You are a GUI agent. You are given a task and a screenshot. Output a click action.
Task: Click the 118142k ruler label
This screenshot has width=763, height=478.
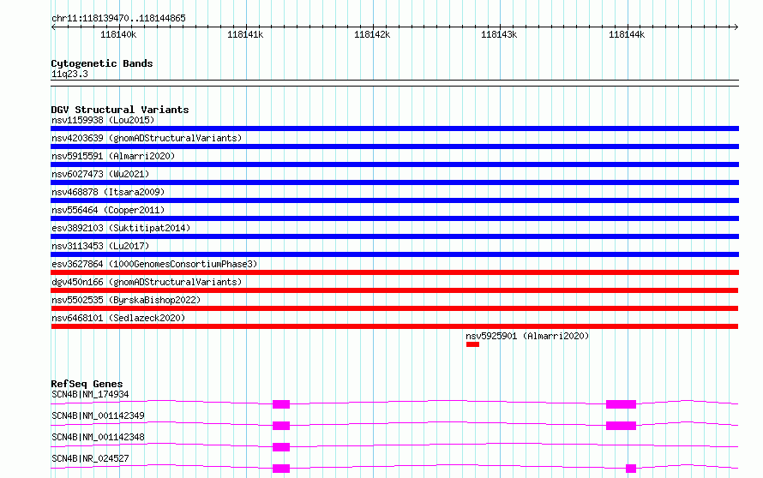click(x=372, y=34)
